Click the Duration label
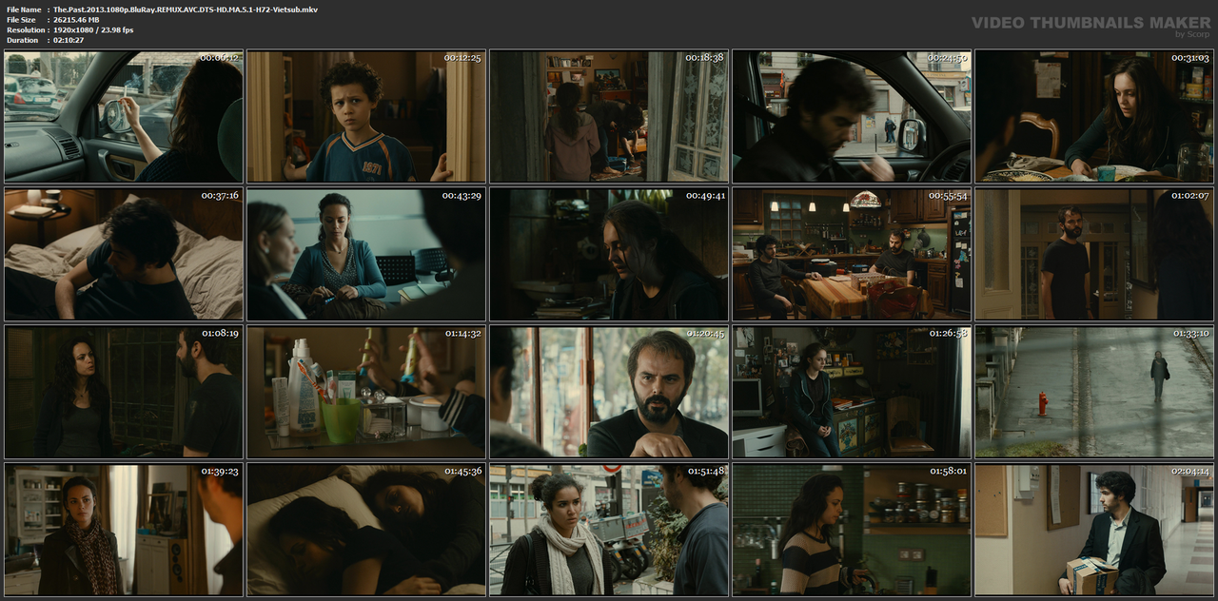The height and width of the screenshot is (601, 1218). [x=22, y=40]
